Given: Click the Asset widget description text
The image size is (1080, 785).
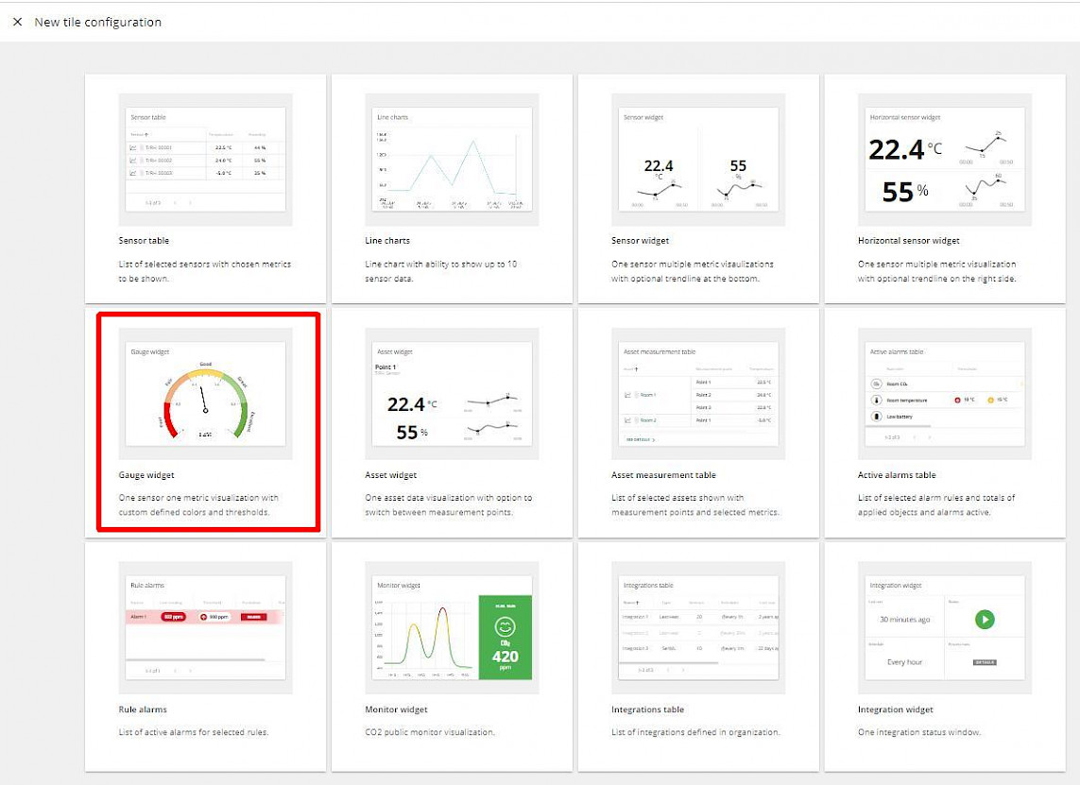Looking at the screenshot, I should 449,504.
